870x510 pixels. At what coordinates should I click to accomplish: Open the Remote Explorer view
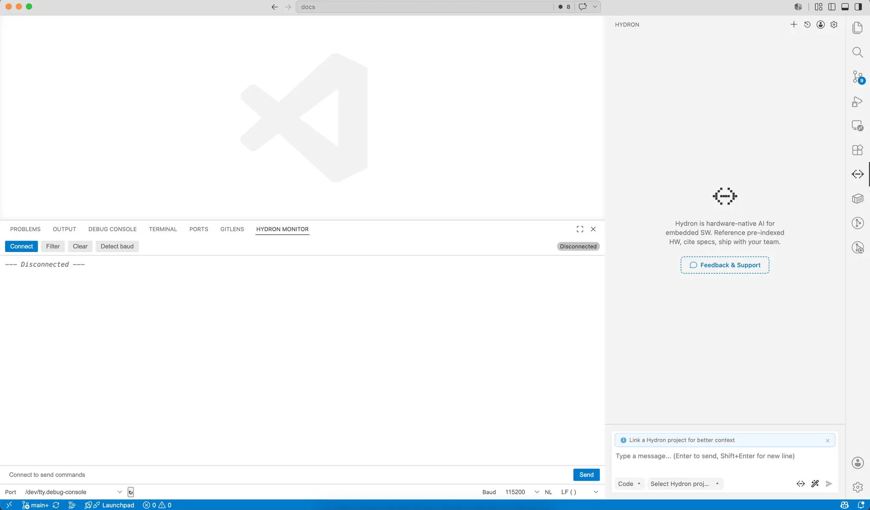pyautogui.click(x=858, y=126)
